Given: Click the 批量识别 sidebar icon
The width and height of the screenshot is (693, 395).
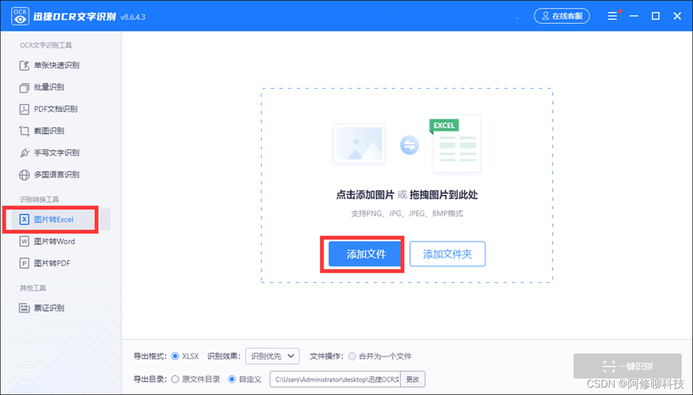Looking at the screenshot, I should [24, 88].
